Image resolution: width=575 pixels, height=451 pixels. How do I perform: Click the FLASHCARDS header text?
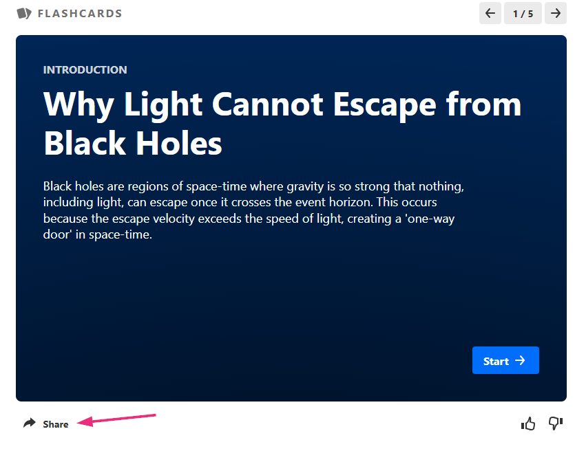[80, 14]
